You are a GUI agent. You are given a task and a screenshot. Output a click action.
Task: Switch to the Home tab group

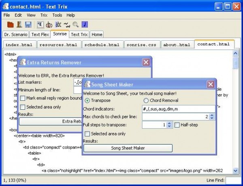coord(97,35)
